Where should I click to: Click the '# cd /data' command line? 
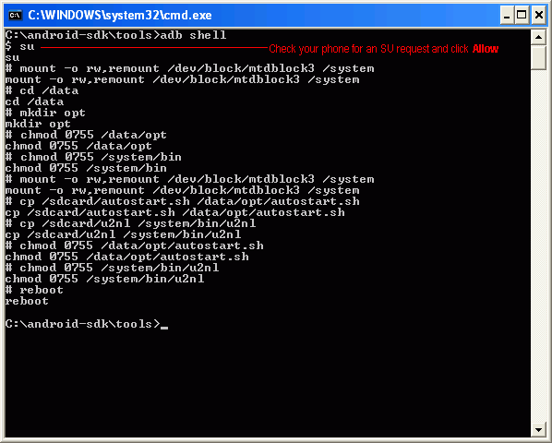pos(42,90)
